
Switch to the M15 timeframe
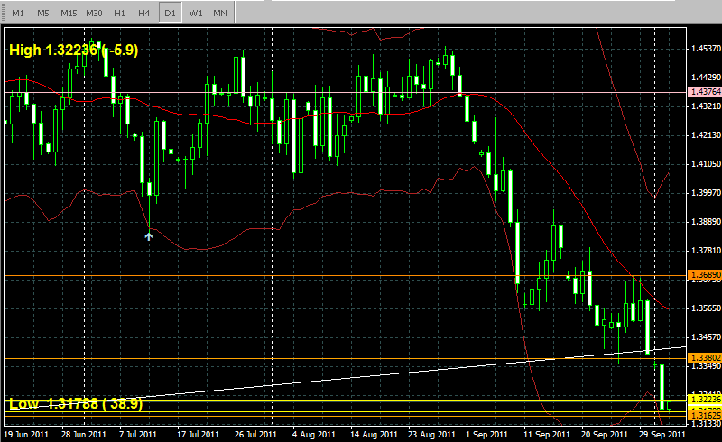[69, 13]
